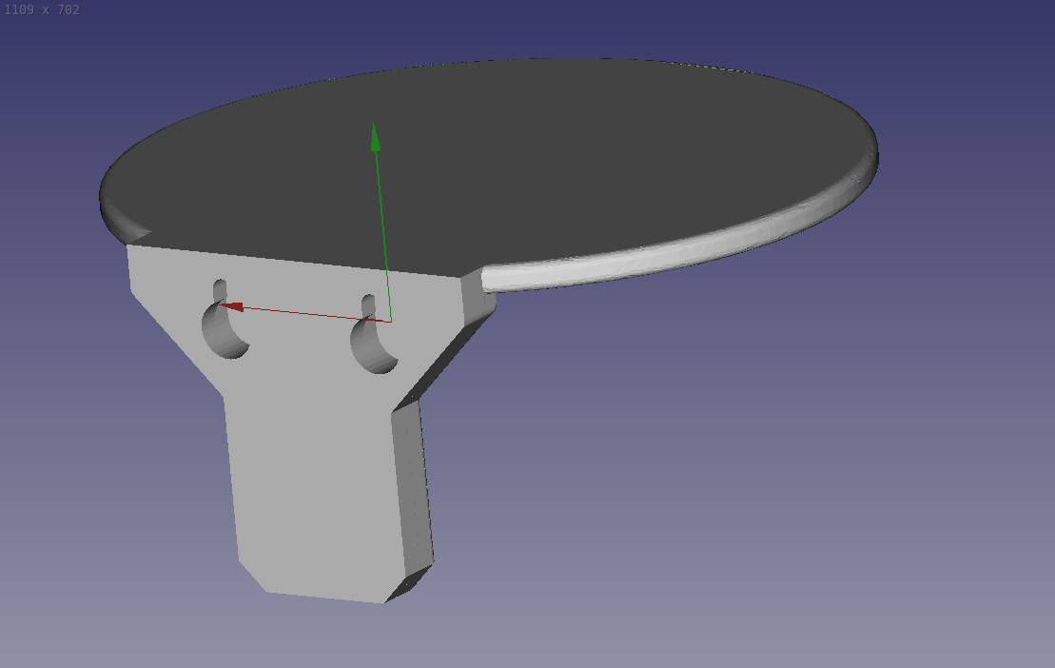Screen dimensions: 1055x668
Task: Select the left keyhole slot in the bracket
Action: point(225,320)
